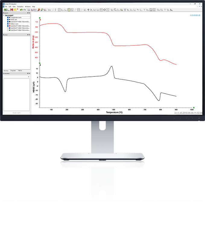Image resolution: width=205 pixels, height=240 pixels.
Task: Switch to the Tables tab
Action: (x=20, y=70)
